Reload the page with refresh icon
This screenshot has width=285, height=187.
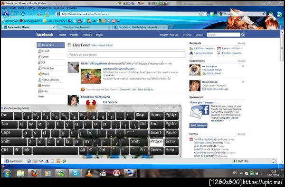tap(23, 14)
